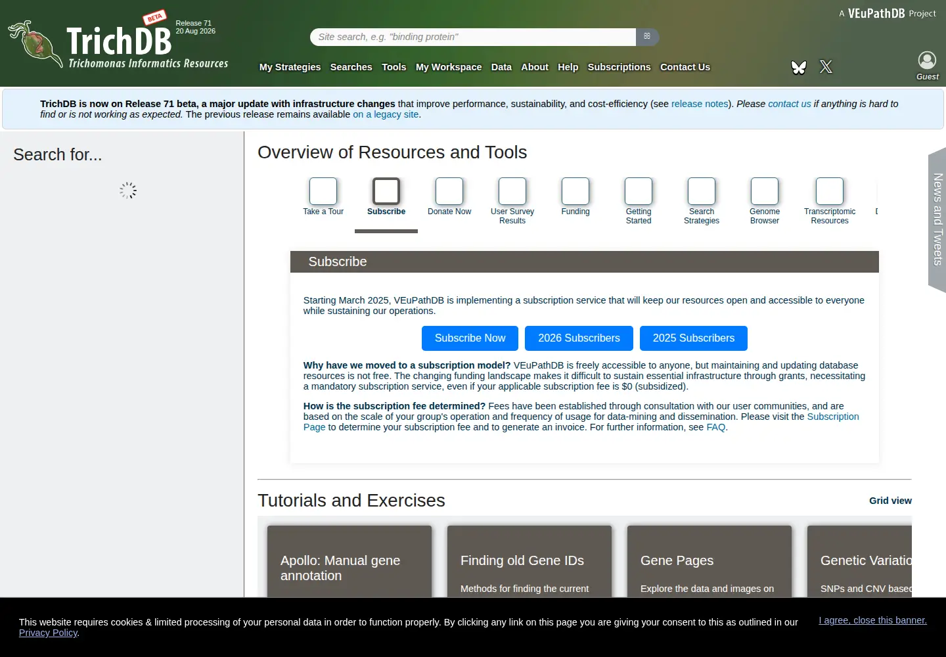Agree and close the cookie banner
This screenshot has width=946, height=657.
pyautogui.click(x=872, y=620)
